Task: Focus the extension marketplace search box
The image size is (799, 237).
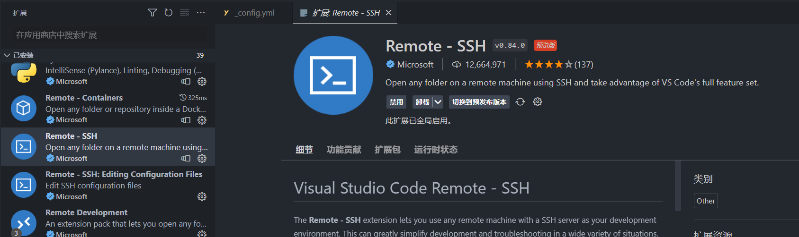Action: pyautogui.click(x=104, y=35)
